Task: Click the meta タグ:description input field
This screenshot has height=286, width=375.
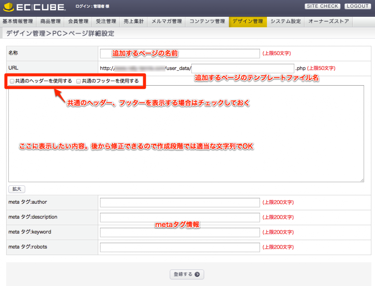Action: 180,218
